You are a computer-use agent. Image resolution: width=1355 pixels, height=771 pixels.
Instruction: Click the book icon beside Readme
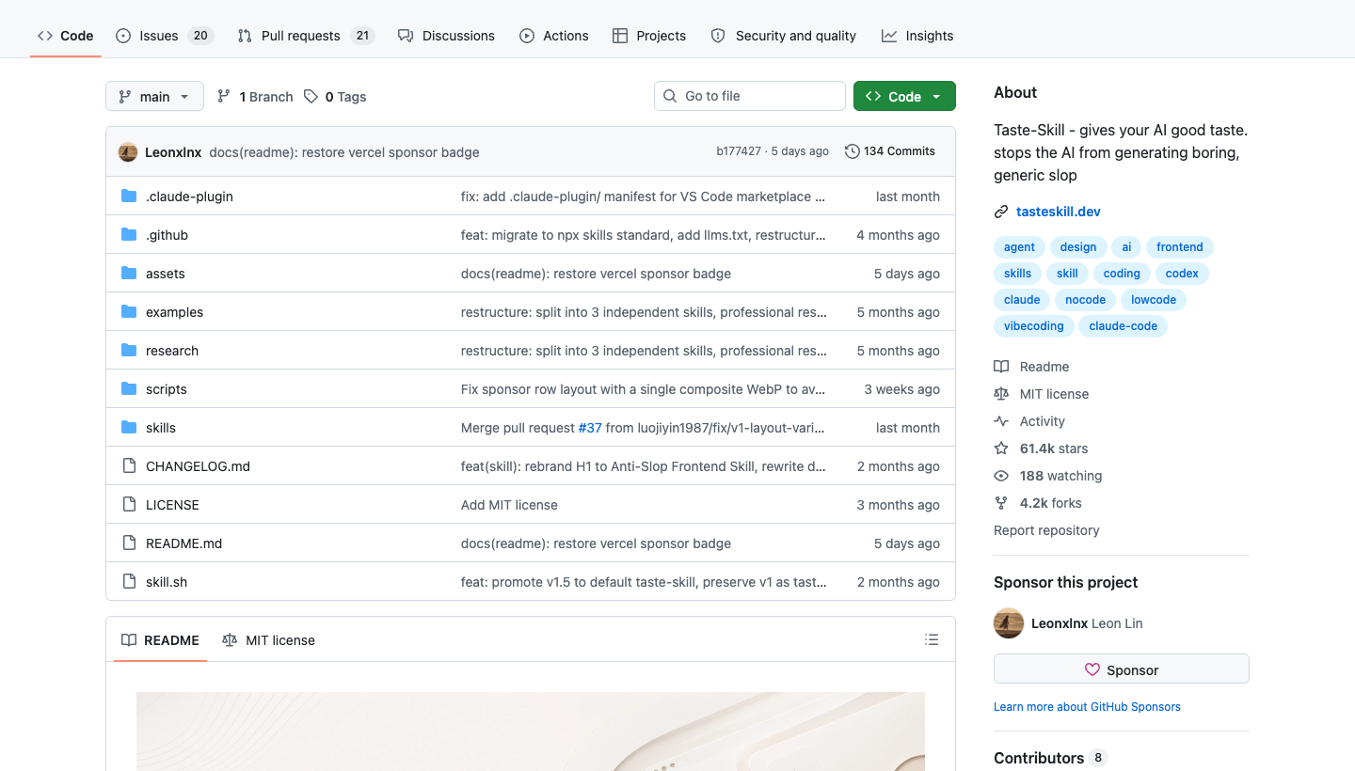tap(1001, 367)
